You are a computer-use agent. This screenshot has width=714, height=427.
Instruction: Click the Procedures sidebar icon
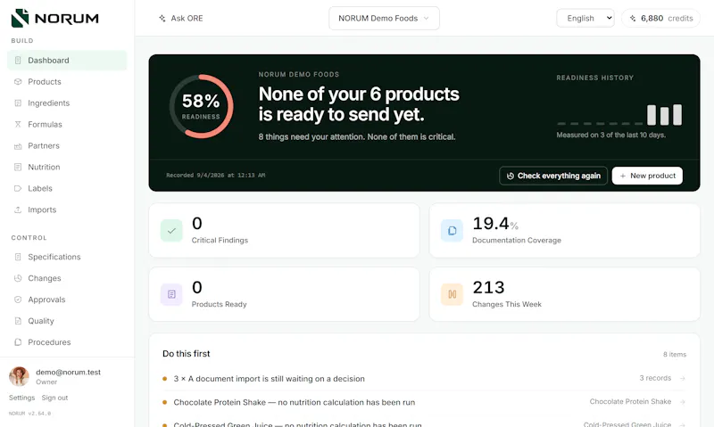[x=18, y=342]
